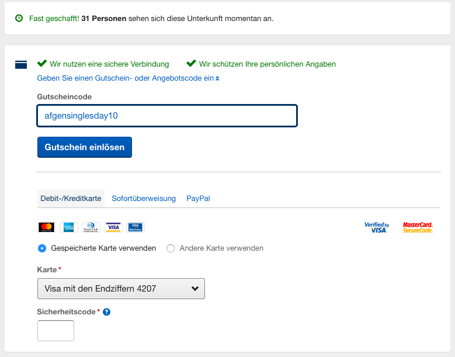Viewport: 455px width, 357px height.
Task: Click into the Gutscheincode text field
Action: click(x=167, y=116)
